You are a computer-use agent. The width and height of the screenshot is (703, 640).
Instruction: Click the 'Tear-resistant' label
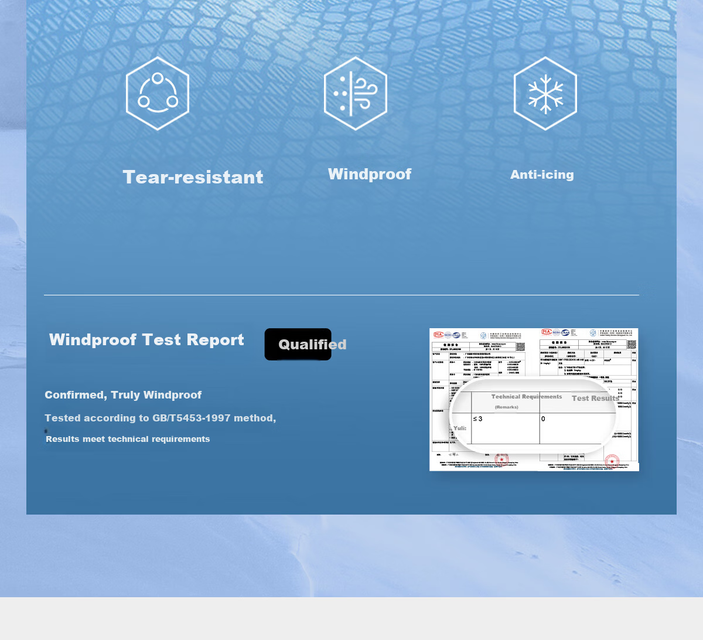pyautogui.click(x=193, y=177)
